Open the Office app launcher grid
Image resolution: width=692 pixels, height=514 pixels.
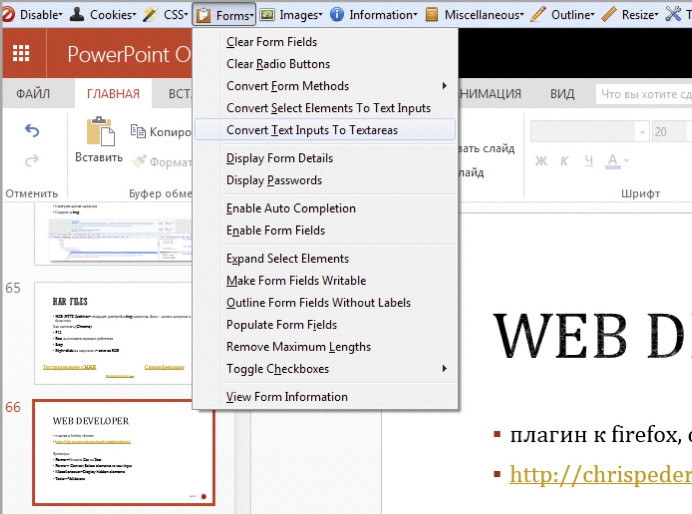[21, 54]
